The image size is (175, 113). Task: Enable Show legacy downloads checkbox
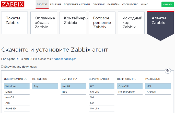2,67
